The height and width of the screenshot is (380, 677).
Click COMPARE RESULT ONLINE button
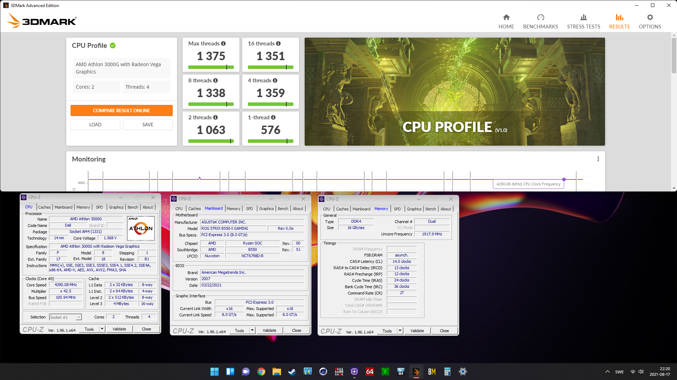[122, 110]
